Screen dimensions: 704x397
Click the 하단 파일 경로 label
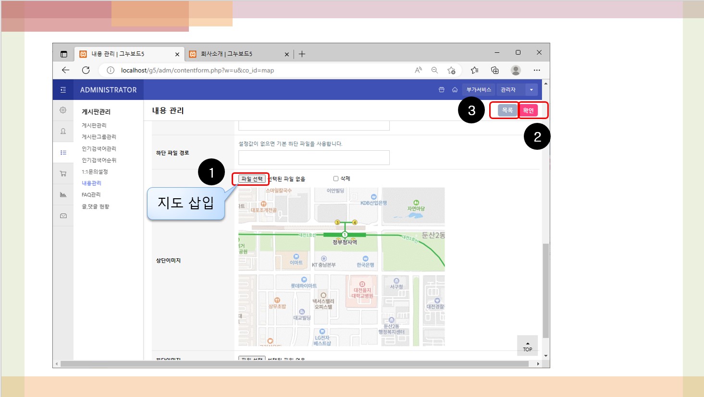[173, 153]
